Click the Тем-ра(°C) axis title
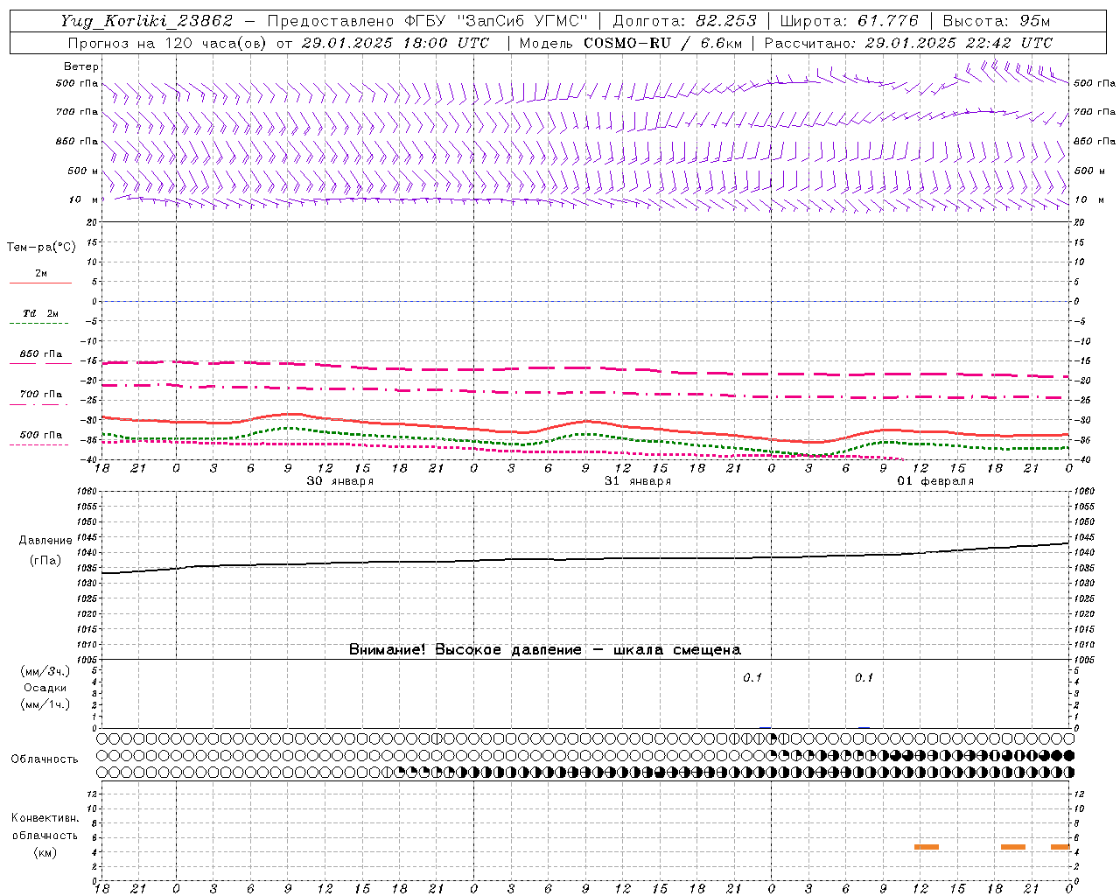Screen dimensions: 1120x896 (41, 248)
